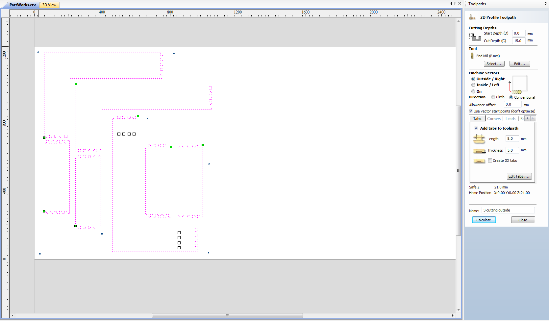Click the Edit Tabs button

(519, 176)
